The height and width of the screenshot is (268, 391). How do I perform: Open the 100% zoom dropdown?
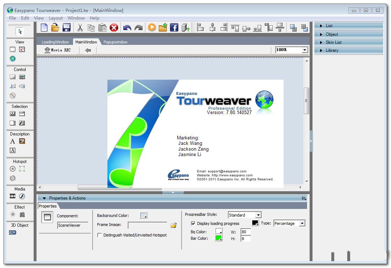pos(305,50)
